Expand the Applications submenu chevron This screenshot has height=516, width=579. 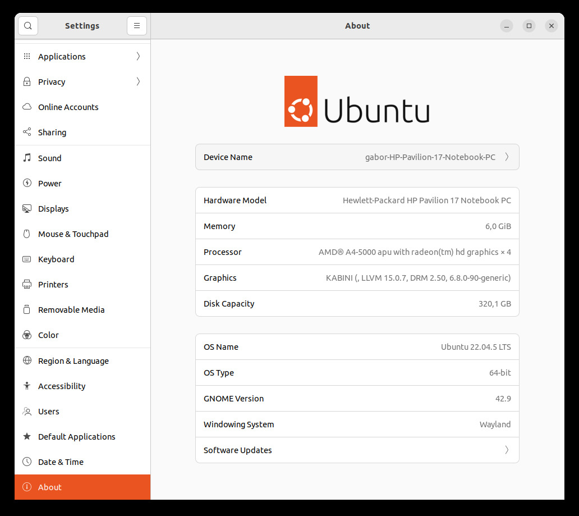(138, 56)
